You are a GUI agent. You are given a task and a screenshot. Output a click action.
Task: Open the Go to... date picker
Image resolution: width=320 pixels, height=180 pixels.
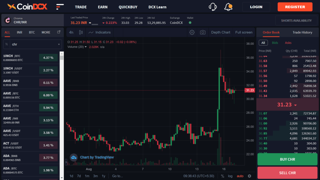(x=117, y=176)
